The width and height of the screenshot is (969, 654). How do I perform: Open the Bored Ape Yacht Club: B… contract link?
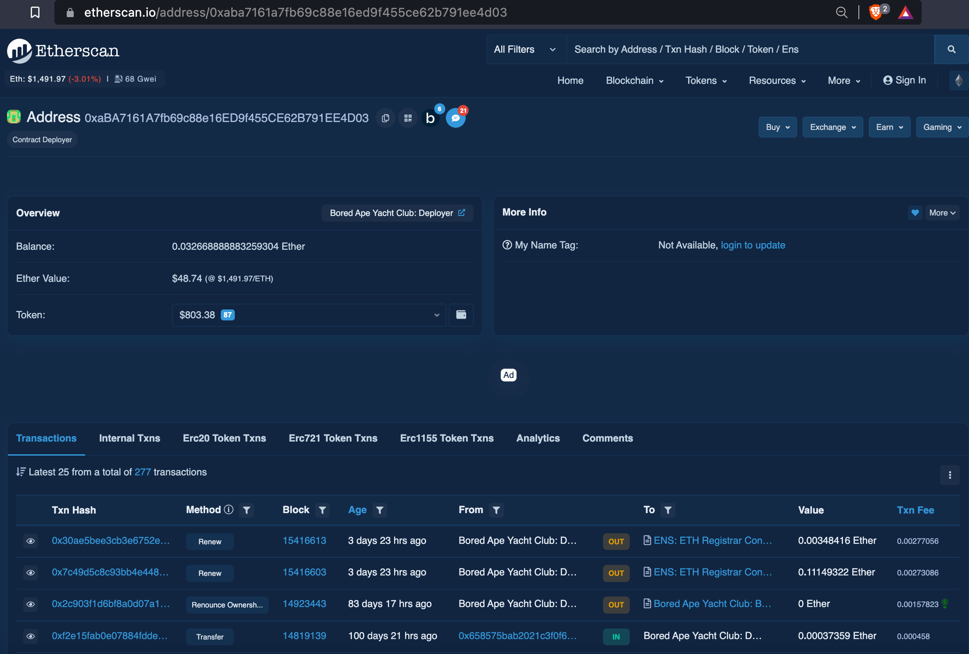712,604
